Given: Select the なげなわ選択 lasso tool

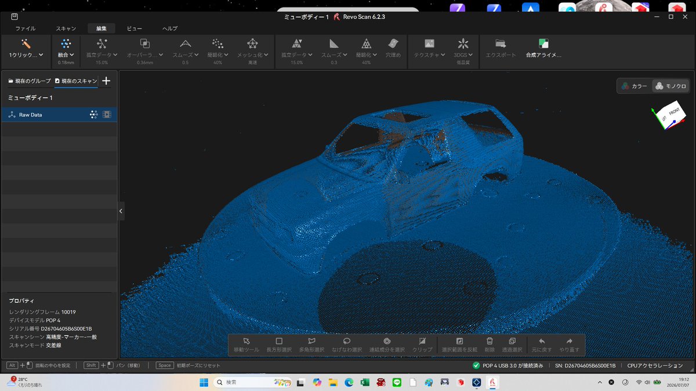Looking at the screenshot, I should click(347, 341).
